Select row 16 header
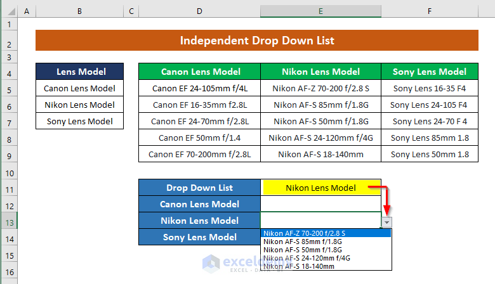This screenshot has width=495, height=284. click(9, 270)
